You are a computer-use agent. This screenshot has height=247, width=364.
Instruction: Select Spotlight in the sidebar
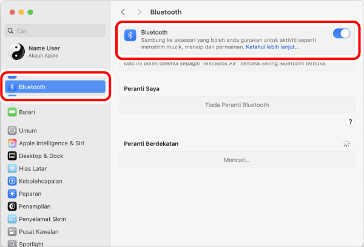point(31,244)
